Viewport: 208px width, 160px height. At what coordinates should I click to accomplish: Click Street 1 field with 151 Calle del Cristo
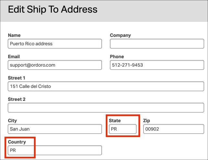pos(106,86)
